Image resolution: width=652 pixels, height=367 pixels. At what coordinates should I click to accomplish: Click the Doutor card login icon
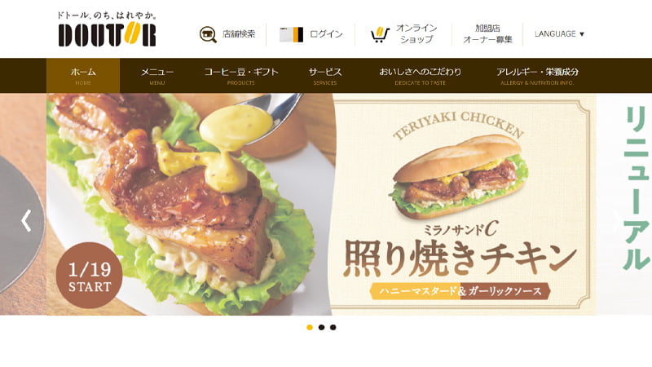click(291, 34)
